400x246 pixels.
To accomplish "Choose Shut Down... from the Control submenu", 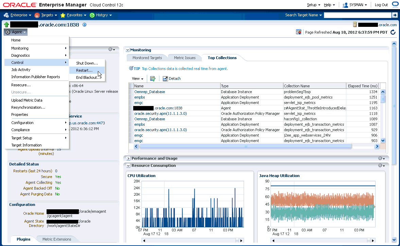I will [x=87, y=63].
